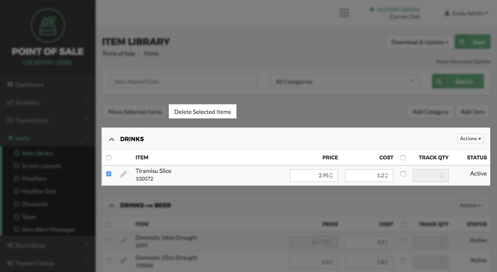Click the Add Category button
This screenshot has height=272, width=497.
click(x=430, y=112)
